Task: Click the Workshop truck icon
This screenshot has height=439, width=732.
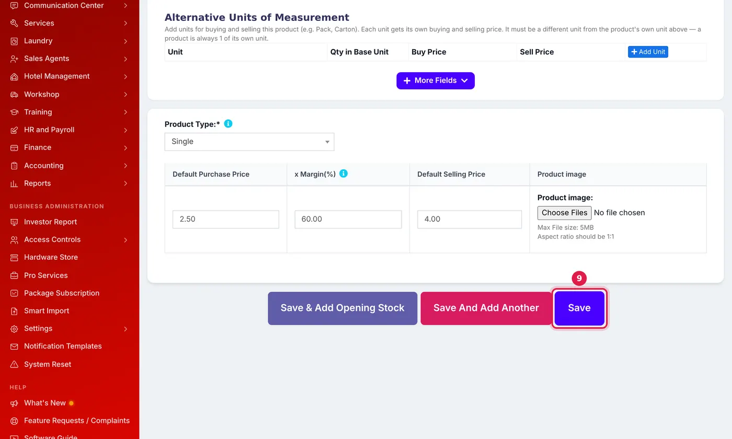Action: click(x=14, y=95)
